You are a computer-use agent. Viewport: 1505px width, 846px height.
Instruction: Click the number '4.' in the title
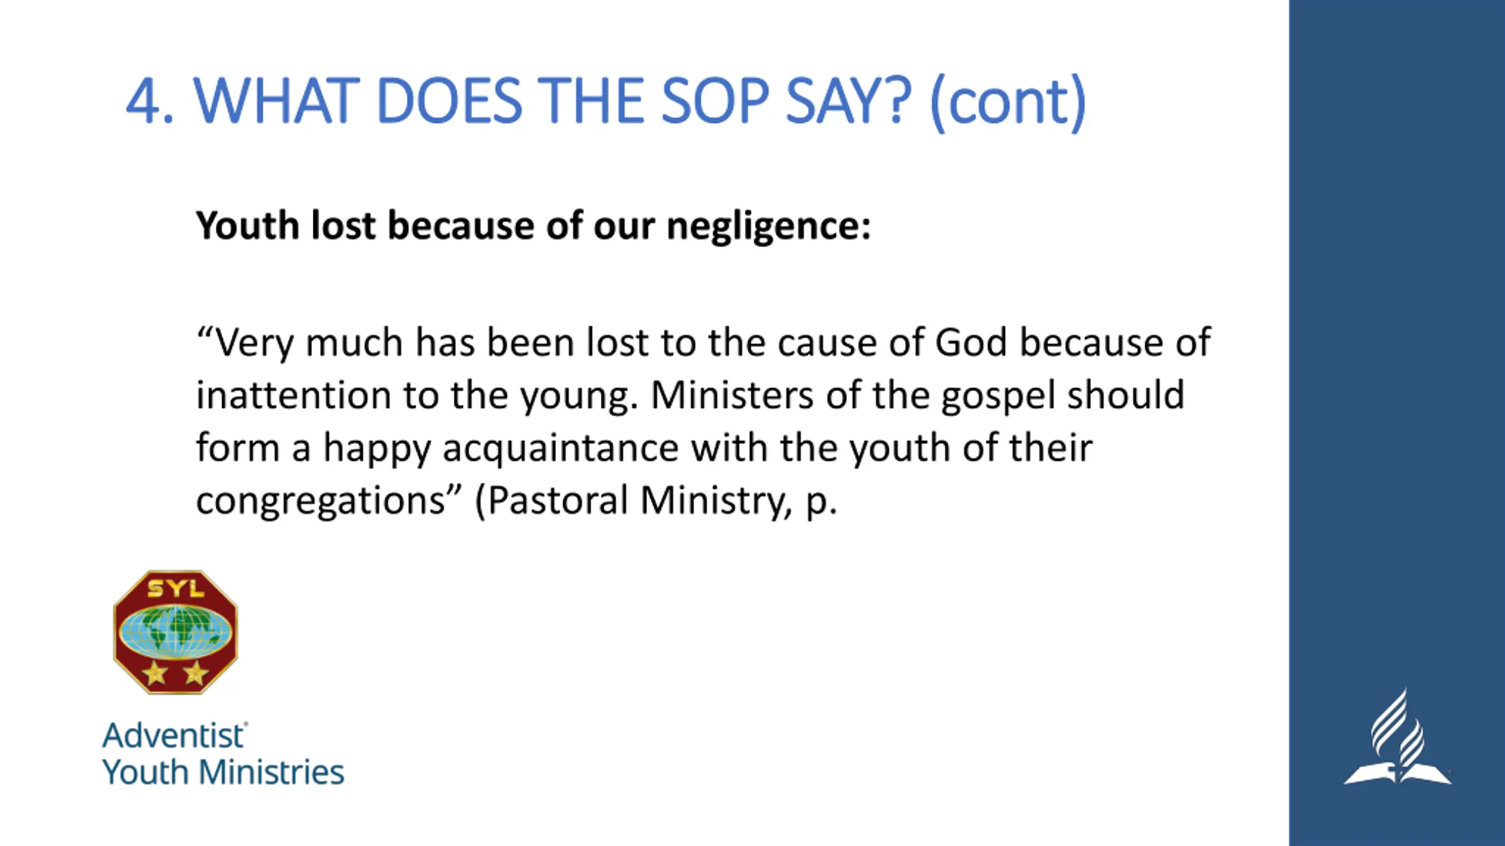pyautogui.click(x=150, y=101)
